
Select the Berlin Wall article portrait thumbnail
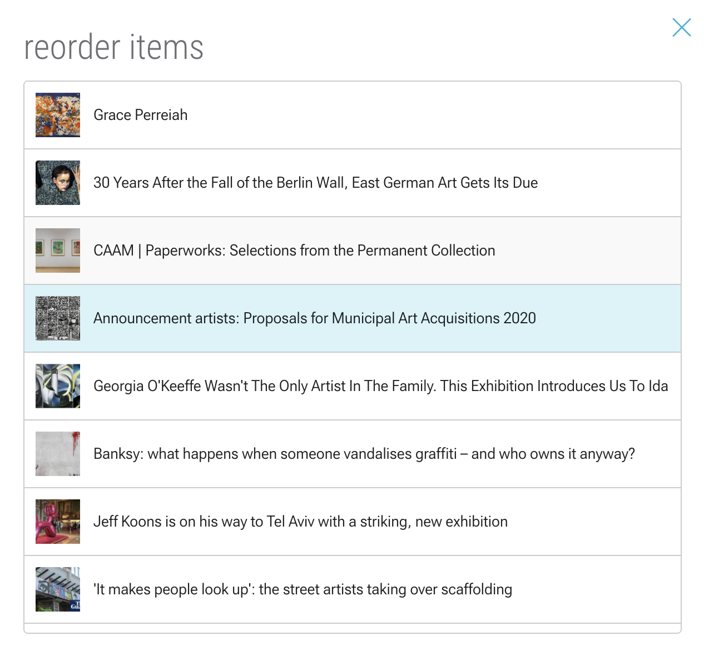pos(58,183)
